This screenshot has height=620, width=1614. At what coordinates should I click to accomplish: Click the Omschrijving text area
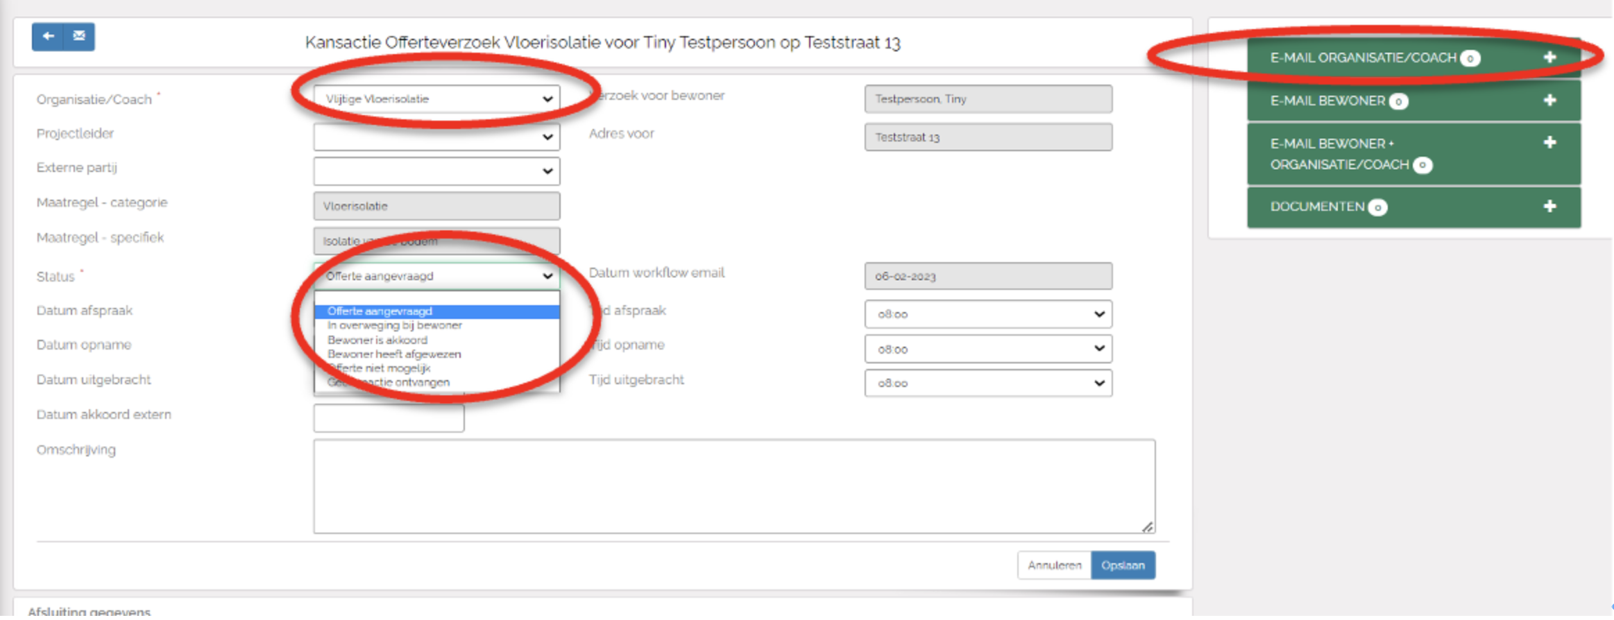click(x=733, y=486)
